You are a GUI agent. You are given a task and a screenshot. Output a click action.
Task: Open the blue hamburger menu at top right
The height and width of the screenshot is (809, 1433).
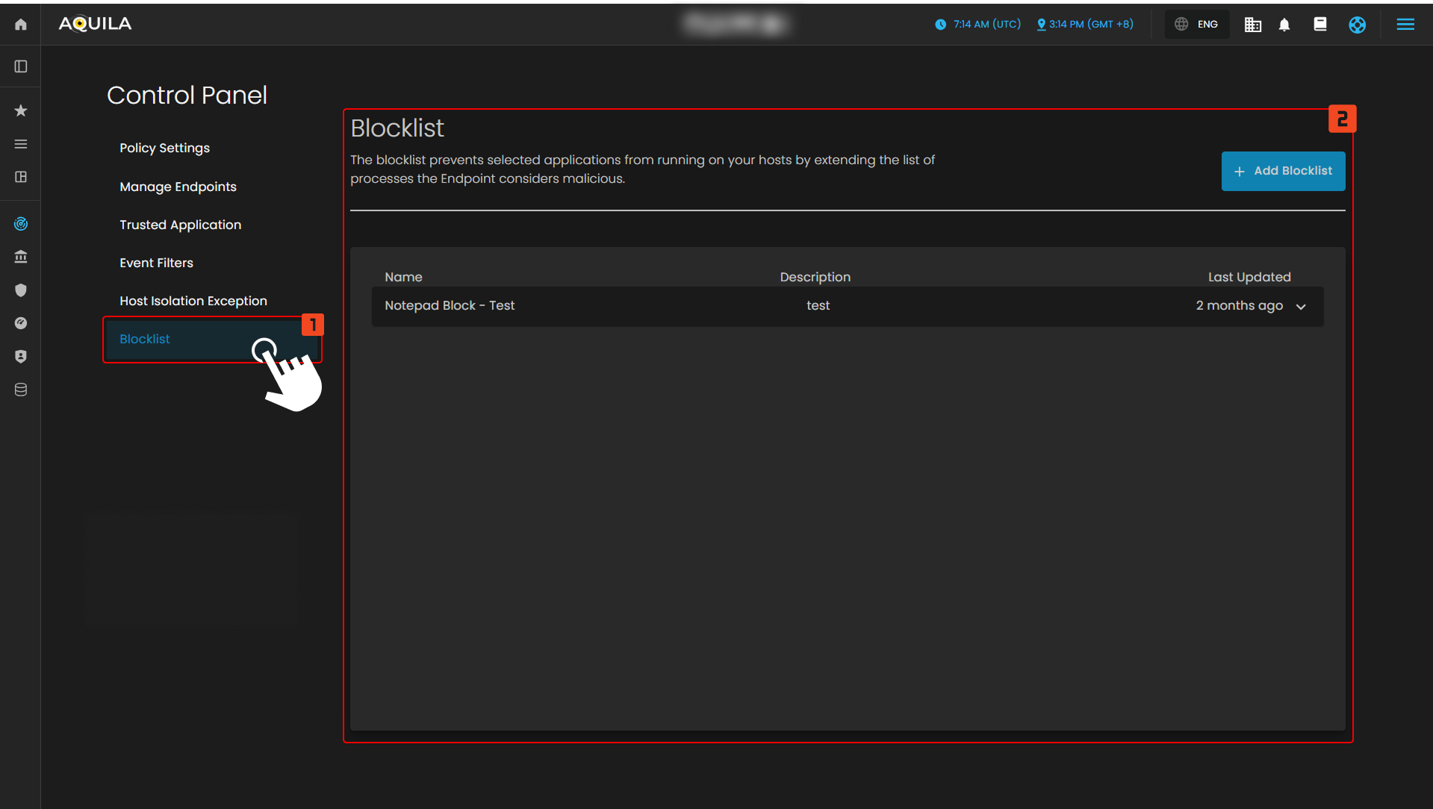[x=1405, y=25]
